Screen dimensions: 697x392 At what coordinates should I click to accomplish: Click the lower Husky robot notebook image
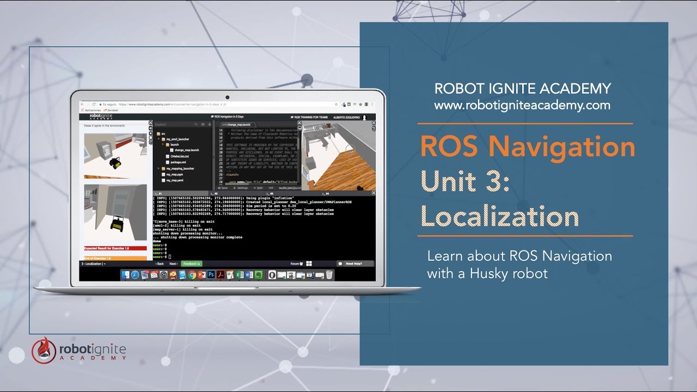click(x=115, y=212)
